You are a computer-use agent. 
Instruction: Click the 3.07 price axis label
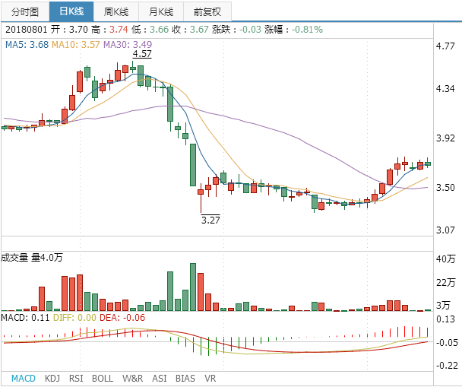[x=445, y=230]
